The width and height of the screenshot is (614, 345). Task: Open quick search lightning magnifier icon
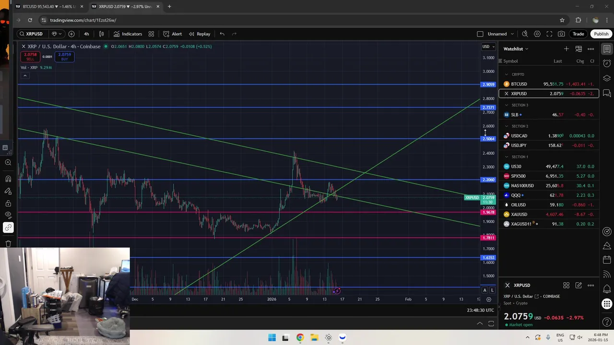tap(525, 34)
